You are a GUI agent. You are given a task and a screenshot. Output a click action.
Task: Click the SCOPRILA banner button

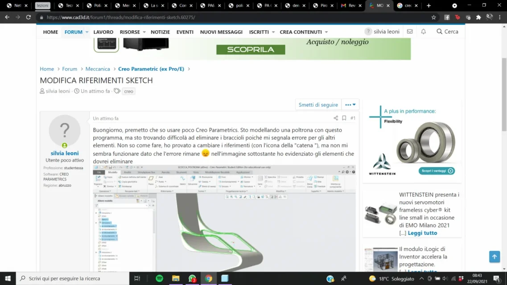(251, 49)
